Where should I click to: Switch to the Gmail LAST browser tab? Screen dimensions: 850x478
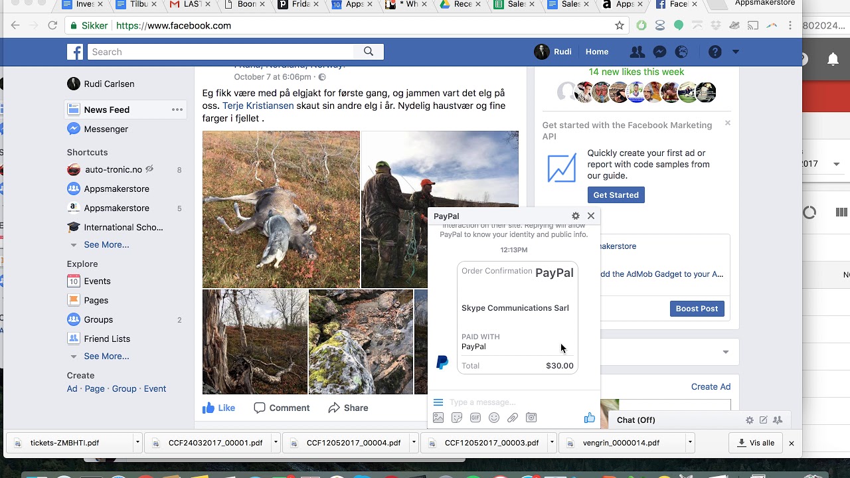189,5
